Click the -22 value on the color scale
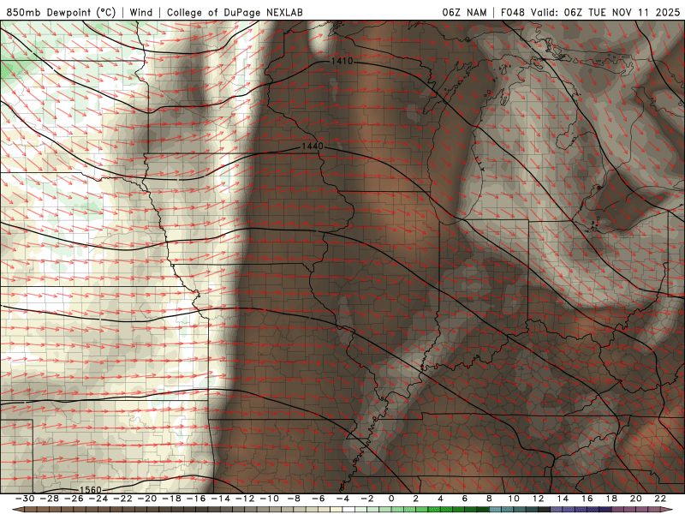Screen dimensions: 685x514 tap(122, 499)
